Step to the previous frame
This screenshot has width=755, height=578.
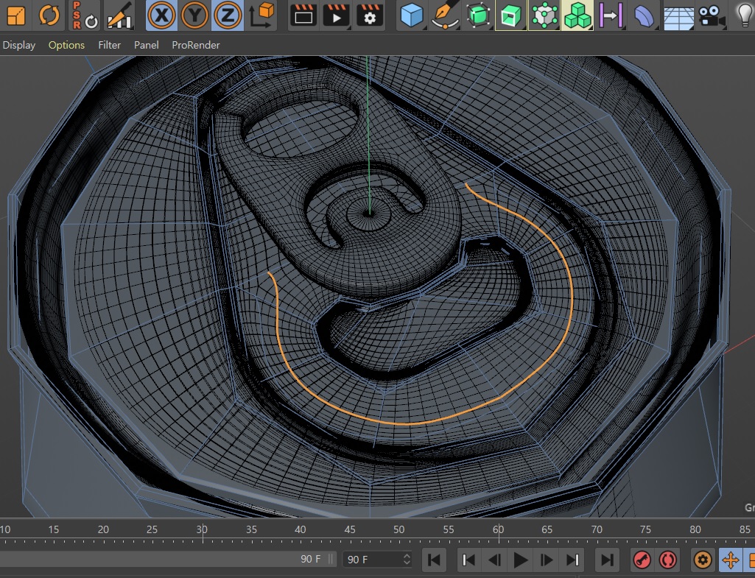(494, 560)
